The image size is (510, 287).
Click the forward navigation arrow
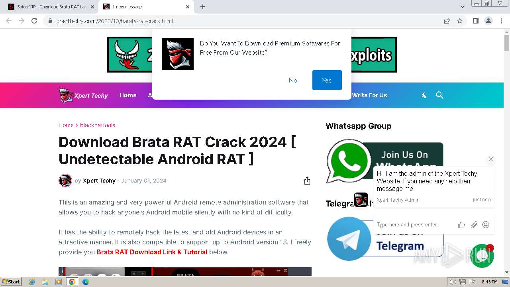(x=22, y=21)
